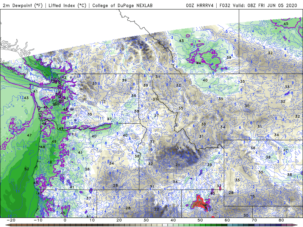
Task: Click the 40 label on the color scale
Action: tap(173, 220)
